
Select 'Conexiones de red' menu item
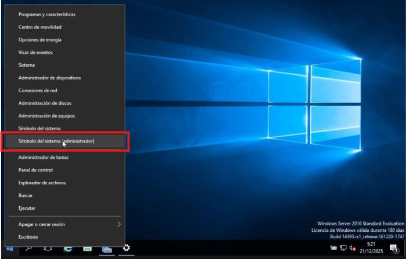pyautogui.click(x=38, y=90)
